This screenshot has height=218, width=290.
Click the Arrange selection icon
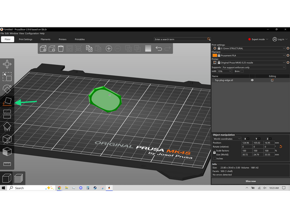78,49
